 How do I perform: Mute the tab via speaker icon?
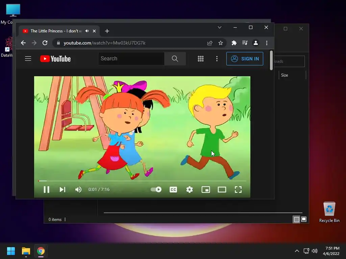click(x=87, y=31)
